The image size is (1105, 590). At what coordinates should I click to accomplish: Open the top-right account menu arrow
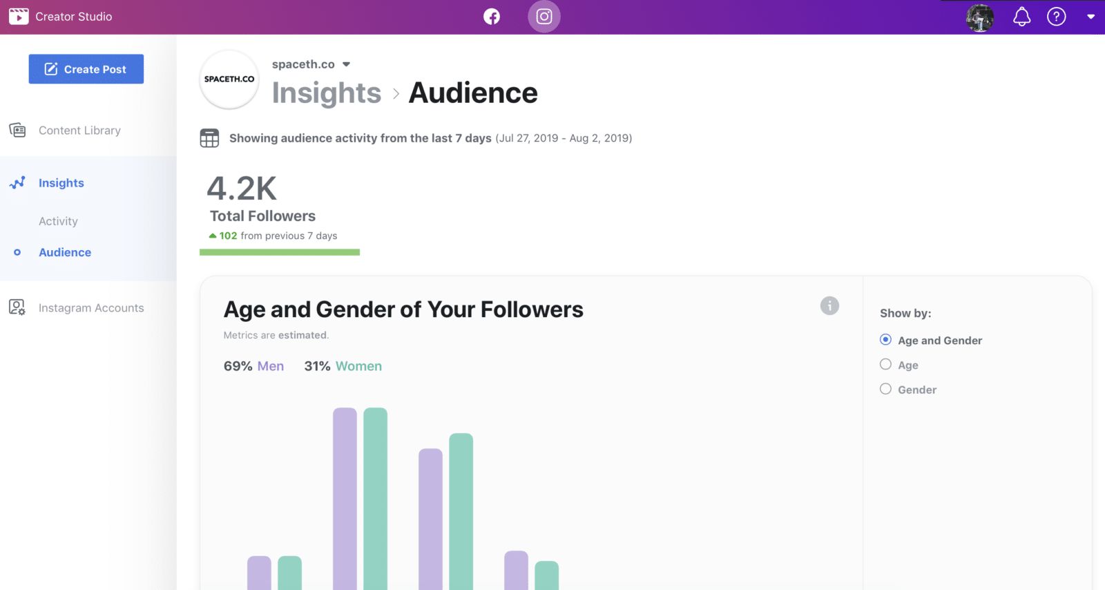1090,17
